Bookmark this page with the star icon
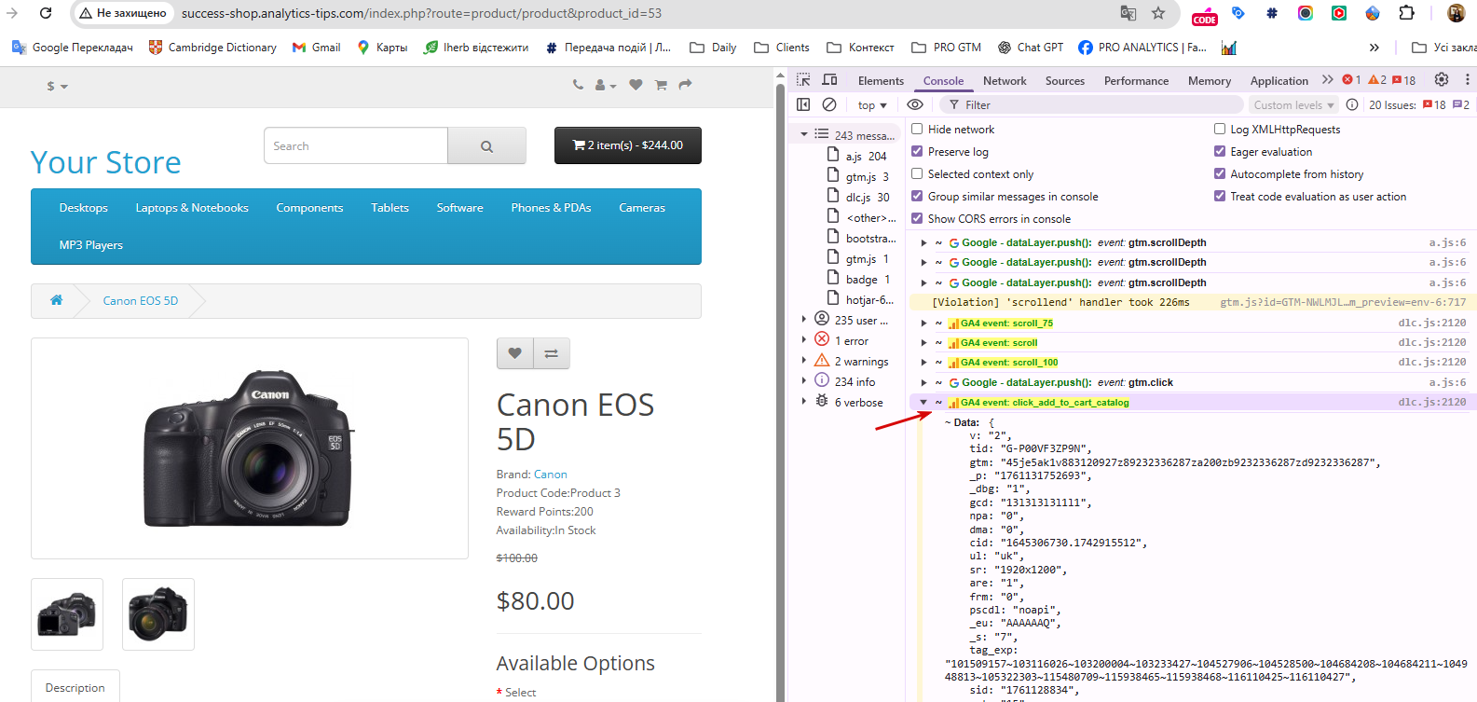Screen dimensions: 1477x702 tap(1158, 13)
